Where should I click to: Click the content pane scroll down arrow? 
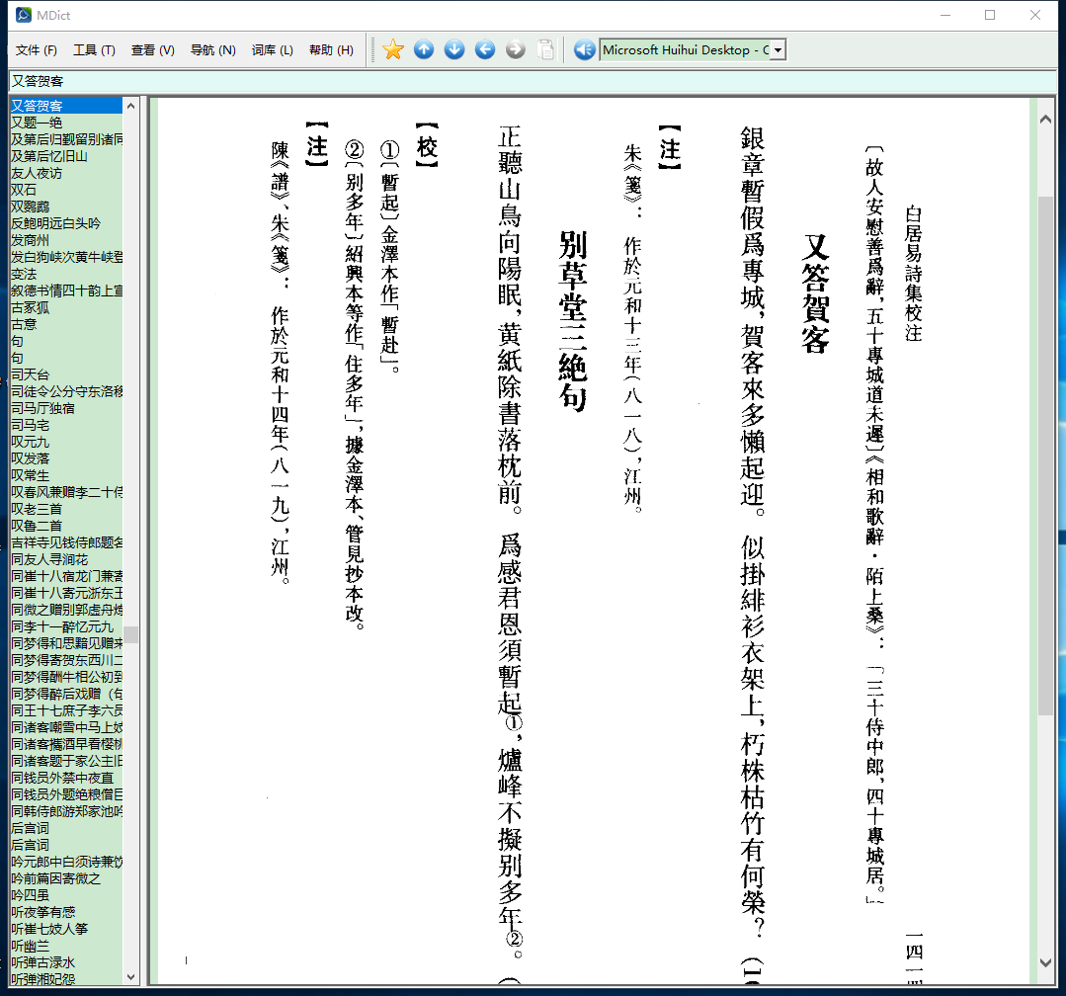1045,962
